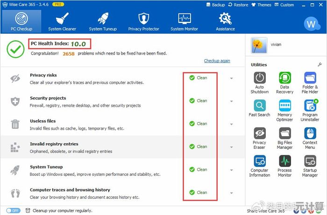Image resolution: width=327 pixels, height=215 pixels.
Task: Launch the Process Monitor utility
Action: point(284,166)
